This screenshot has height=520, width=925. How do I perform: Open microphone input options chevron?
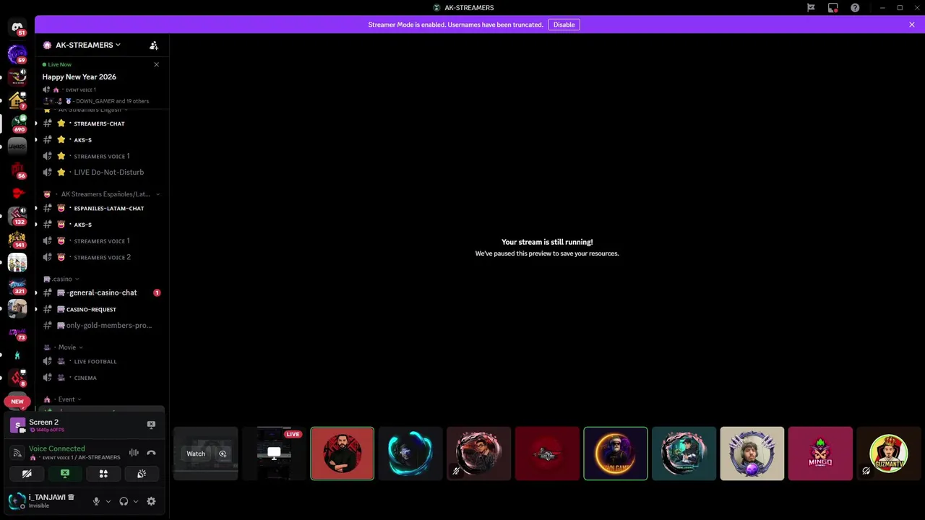tap(108, 501)
